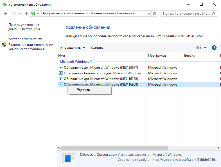Sort by the 'Имя' column header
Image resolution: width=221 pixels, height=167 pixels.
[101, 55]
